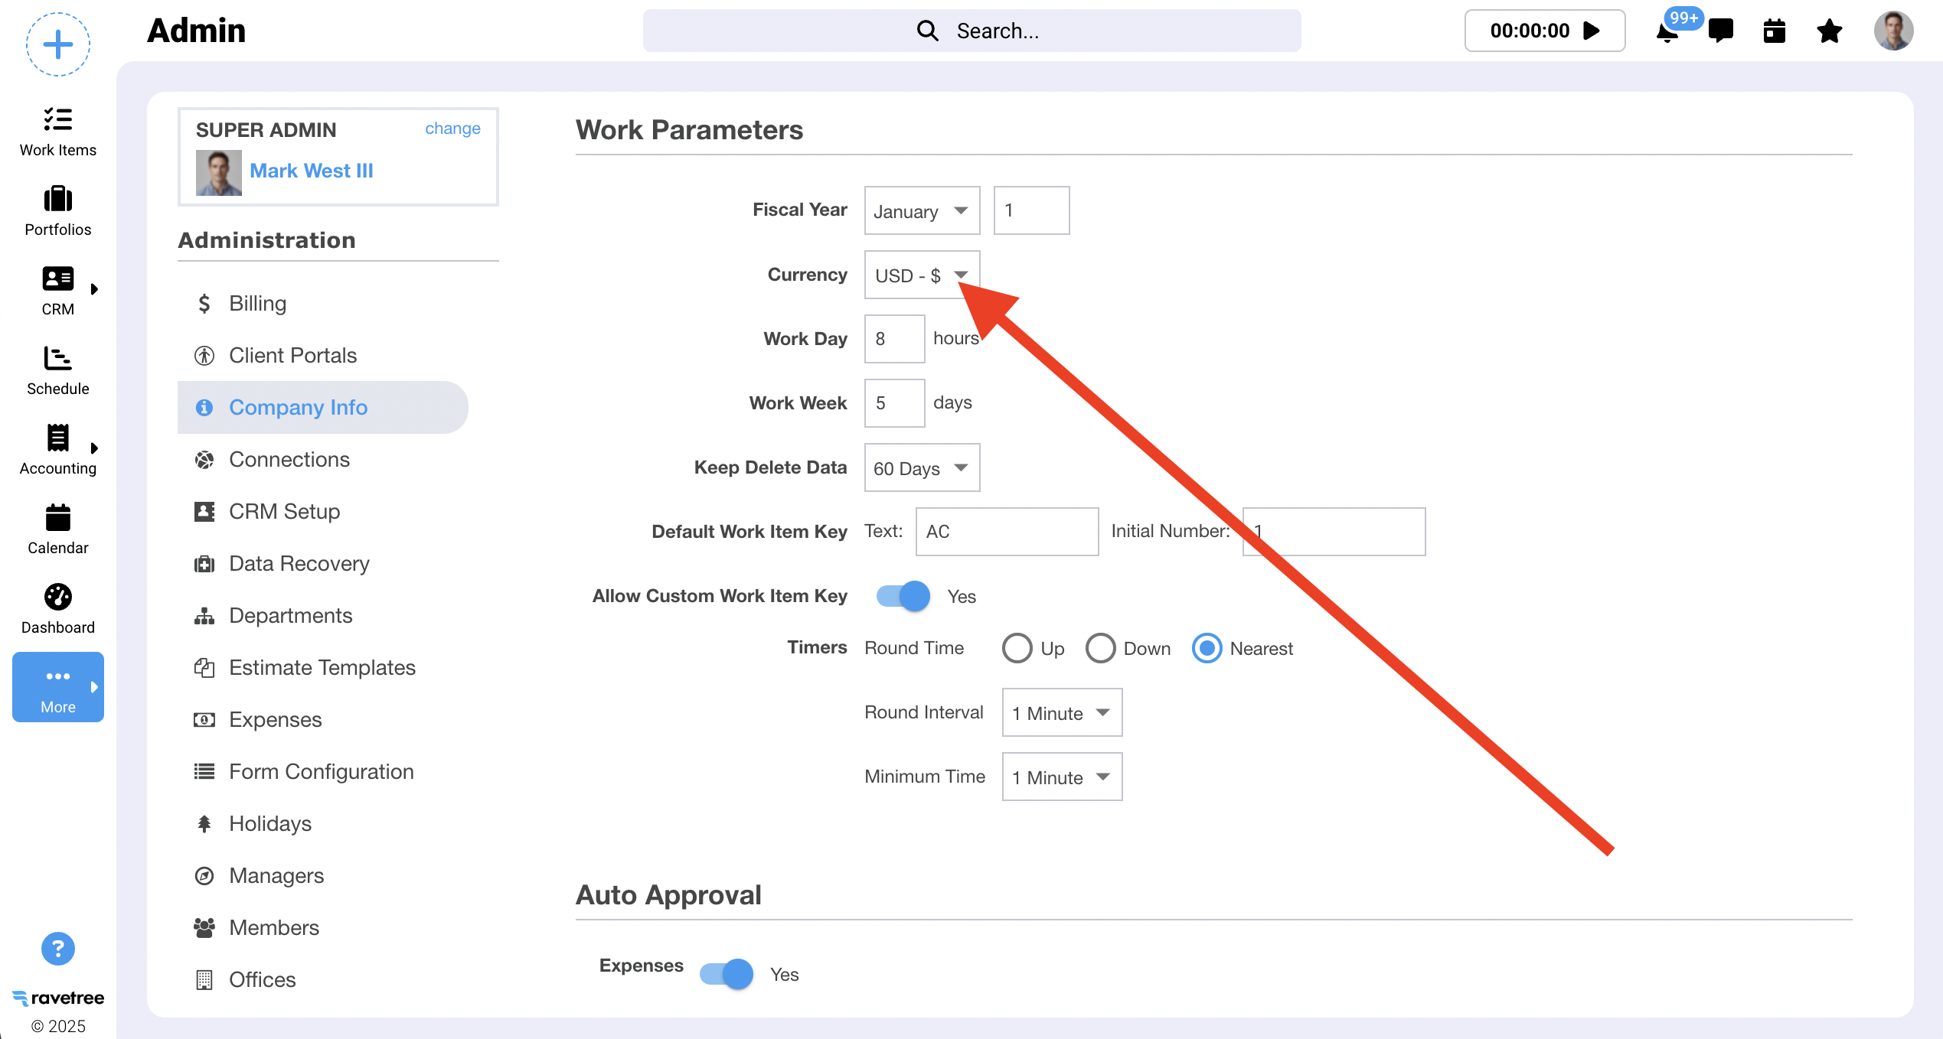Start the timer play button
The image size is (1943, 1039).
(1592, 31)
